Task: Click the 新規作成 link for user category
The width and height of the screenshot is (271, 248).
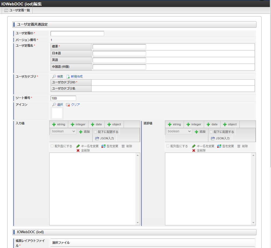Action: pyautogui.click(x=77, y=77)
